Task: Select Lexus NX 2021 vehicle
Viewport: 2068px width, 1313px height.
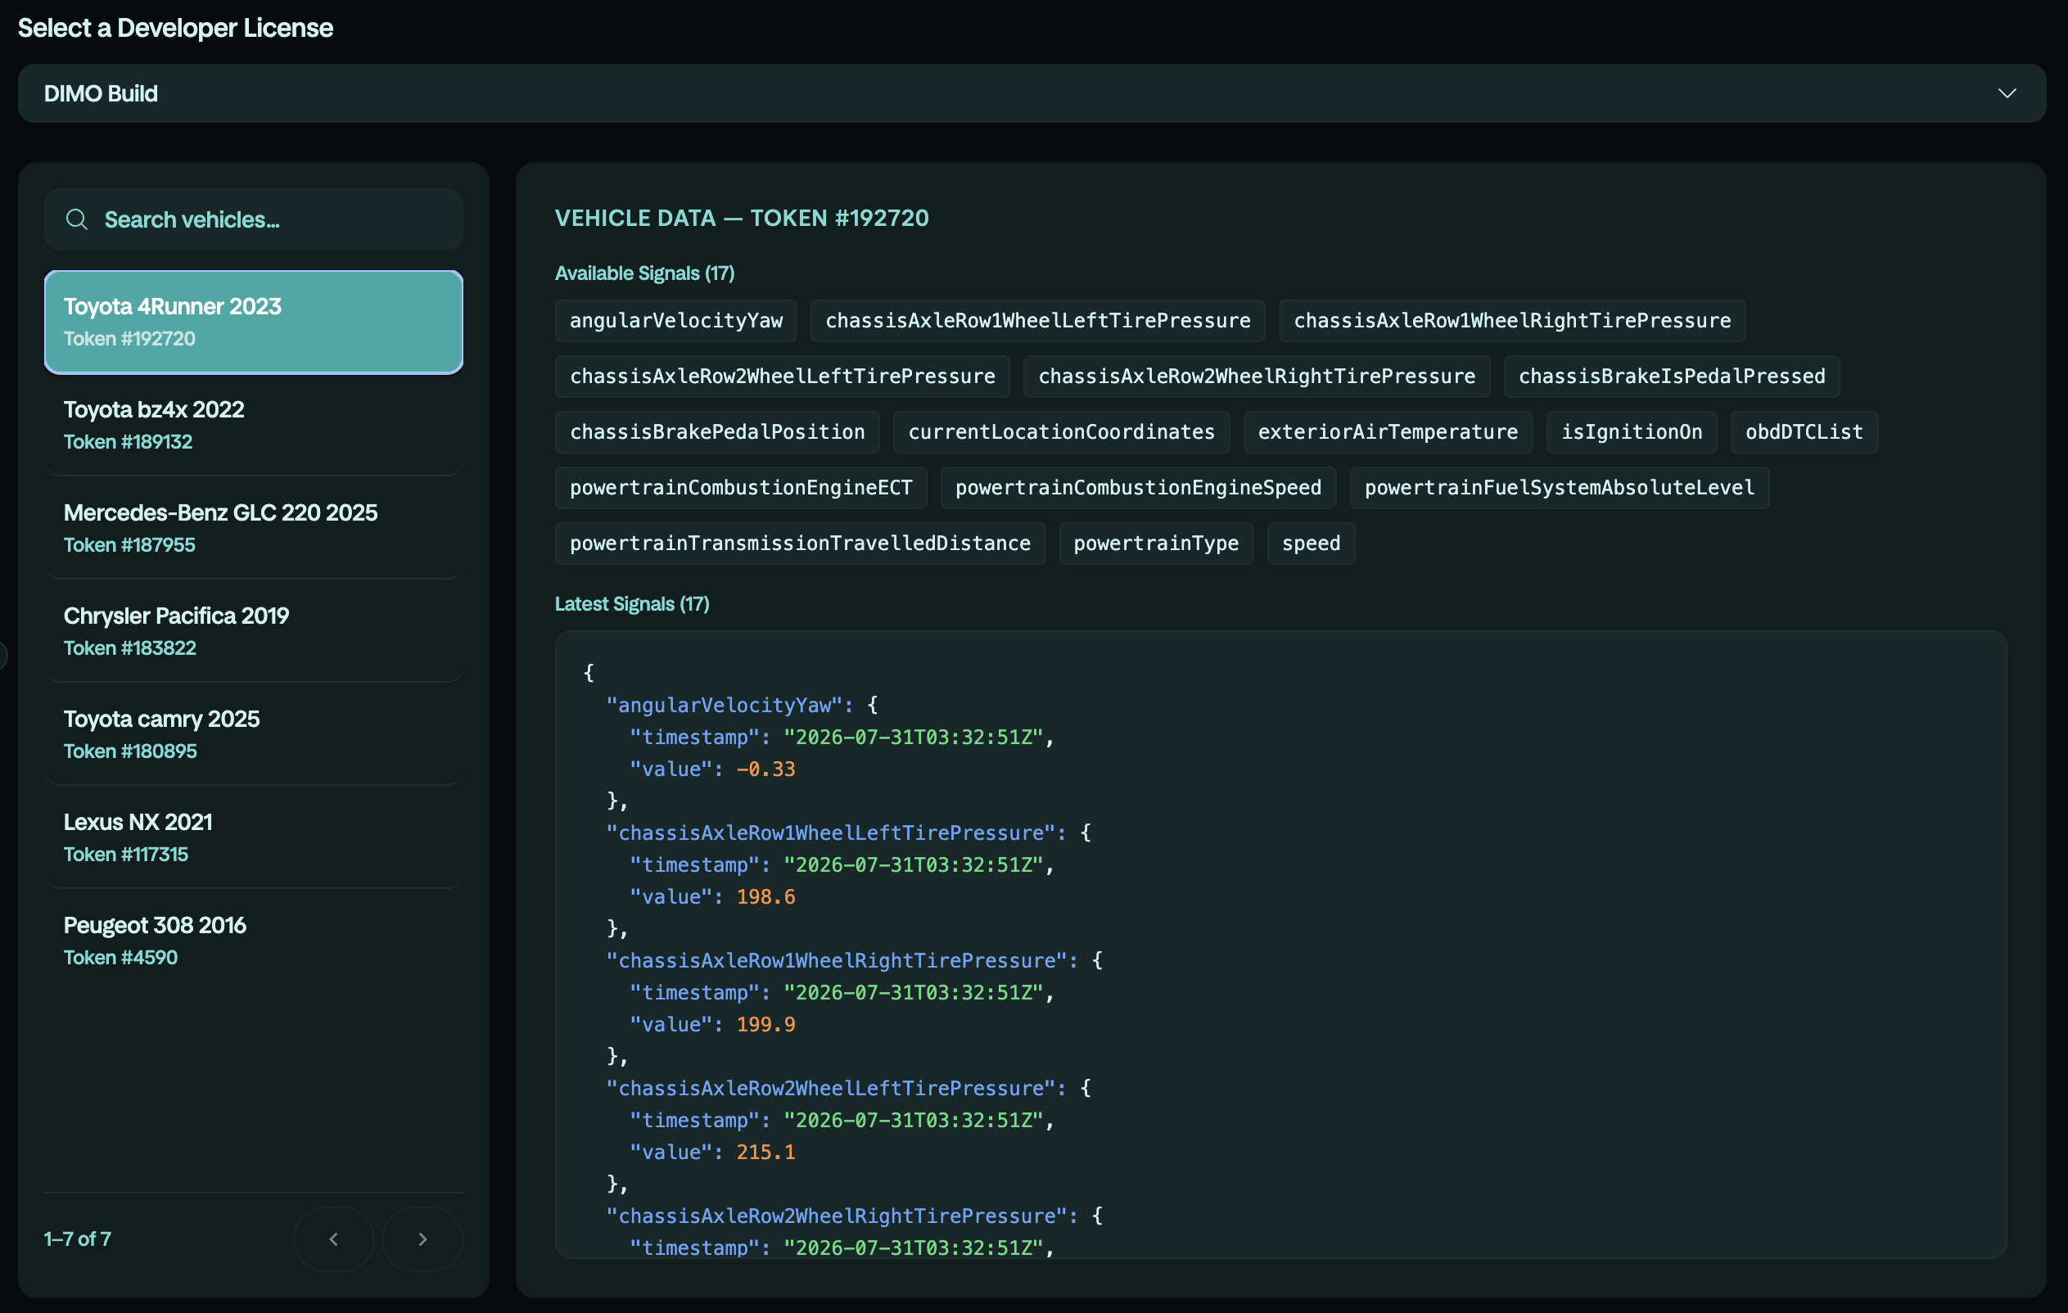Action: tap(253, 837)
